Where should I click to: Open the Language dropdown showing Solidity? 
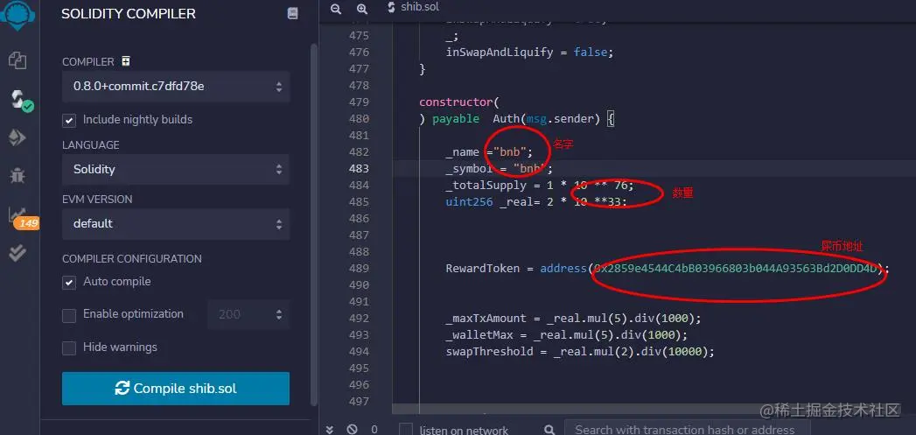[x=176, y=170]
